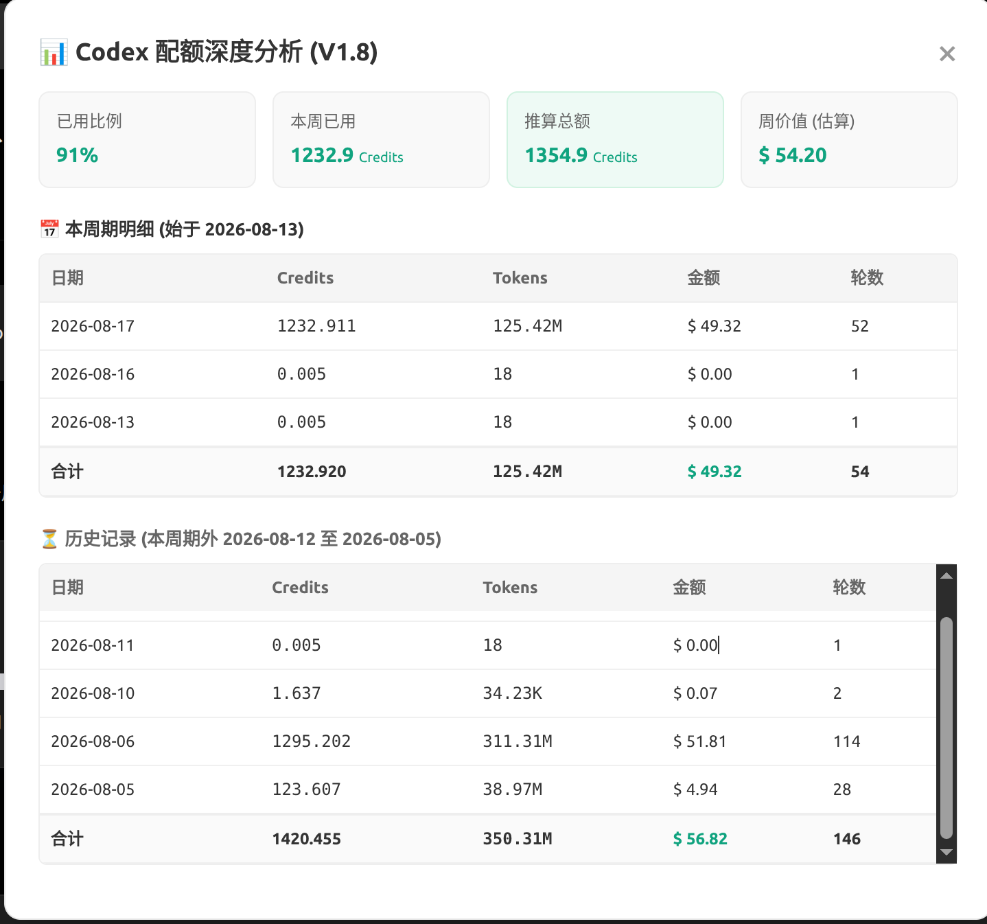Click the current-cycle total rounds 54

(860, 472)
